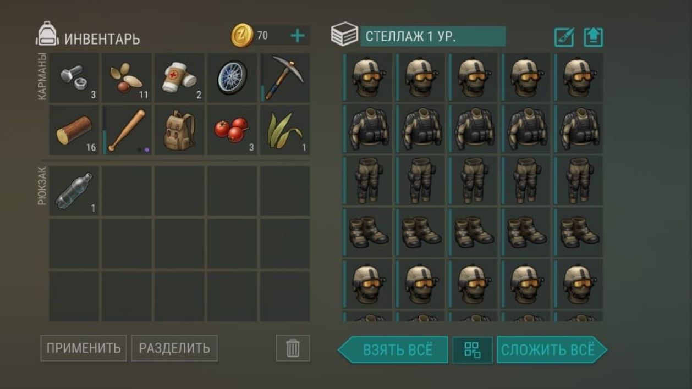
Task: Click the sort grid icon between buttons
Action: tap(473, 350)
